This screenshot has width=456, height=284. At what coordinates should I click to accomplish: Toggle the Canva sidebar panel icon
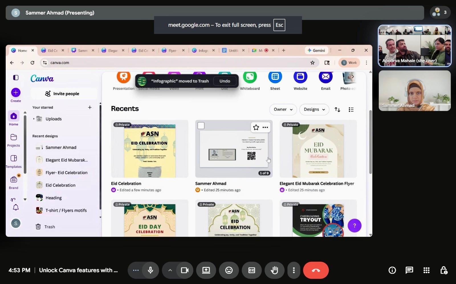coord(16,77)
